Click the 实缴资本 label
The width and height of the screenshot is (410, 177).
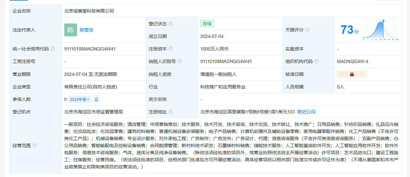[295, 49]
